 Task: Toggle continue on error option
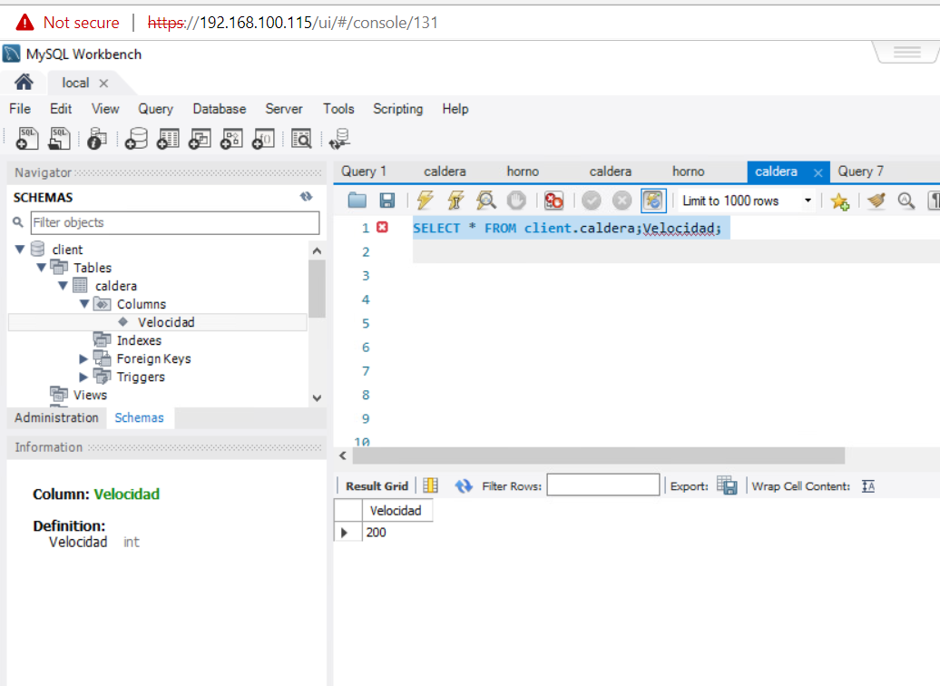click(x=553, y=201)
